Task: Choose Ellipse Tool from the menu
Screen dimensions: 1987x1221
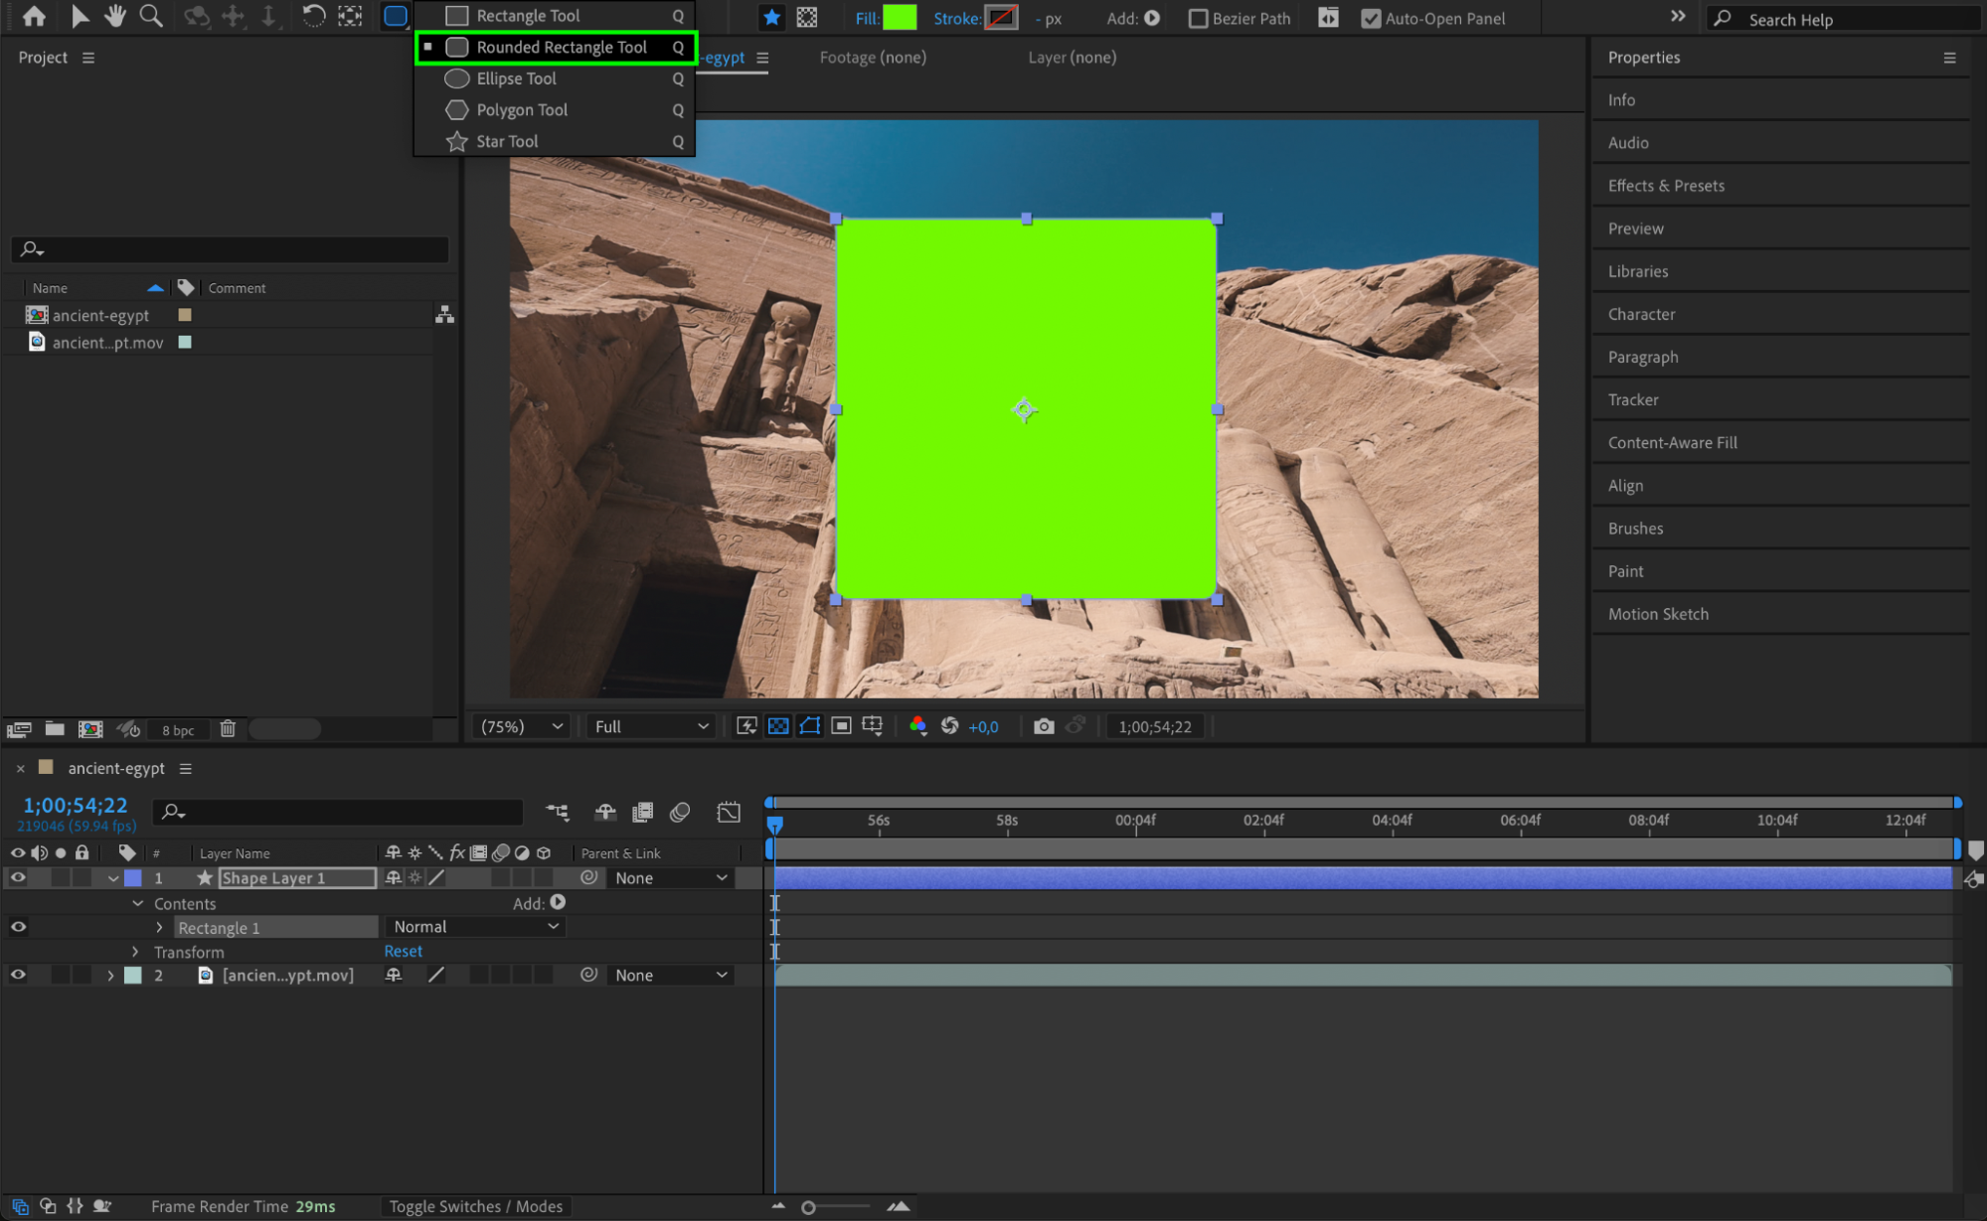Action: pos(516,78)
